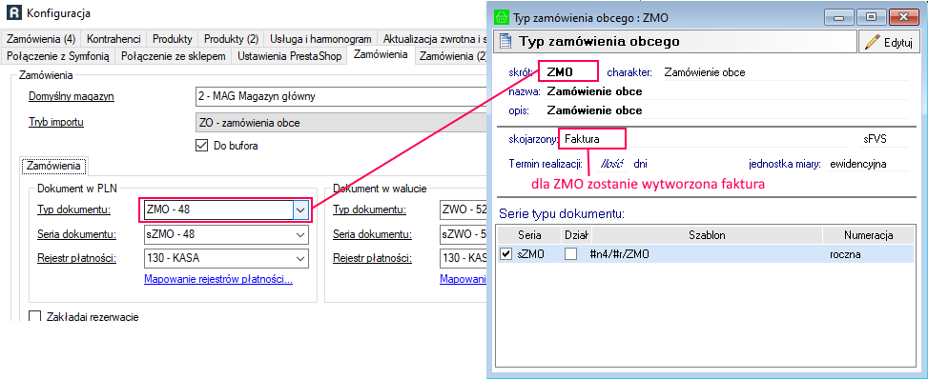Viewport: 928px width, 379px height.
Task: Click the Mapowanie link in Dokument w walucie
Action: point(463,279)
